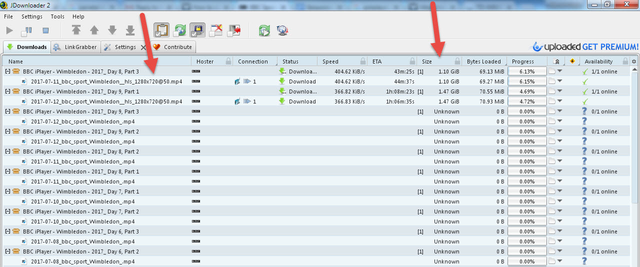Viewport: 640px width, 267px height.
Task: Click question mark icon for Day 9, Part 3
Action: point(584,111)
